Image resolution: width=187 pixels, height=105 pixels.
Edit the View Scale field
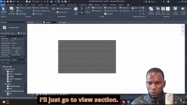coord(17,38)
